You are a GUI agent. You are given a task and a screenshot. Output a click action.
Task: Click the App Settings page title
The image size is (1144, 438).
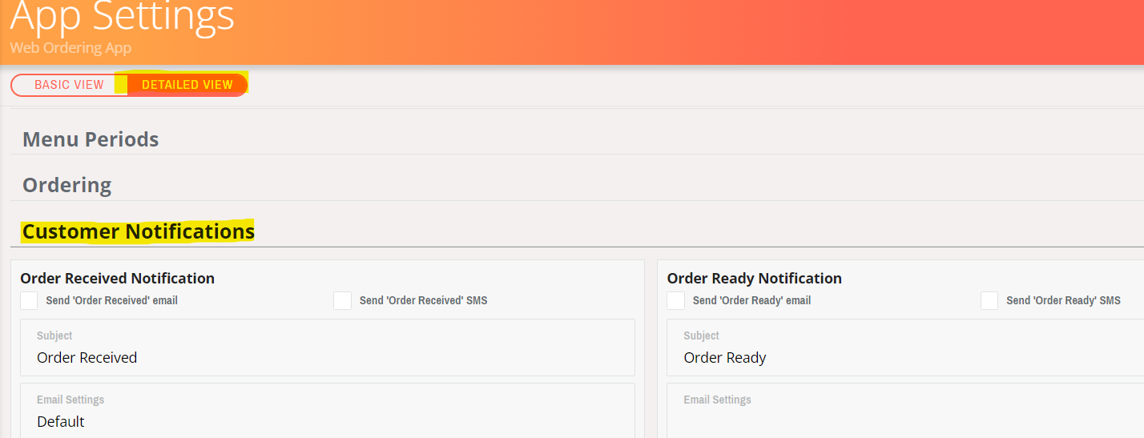123,16
